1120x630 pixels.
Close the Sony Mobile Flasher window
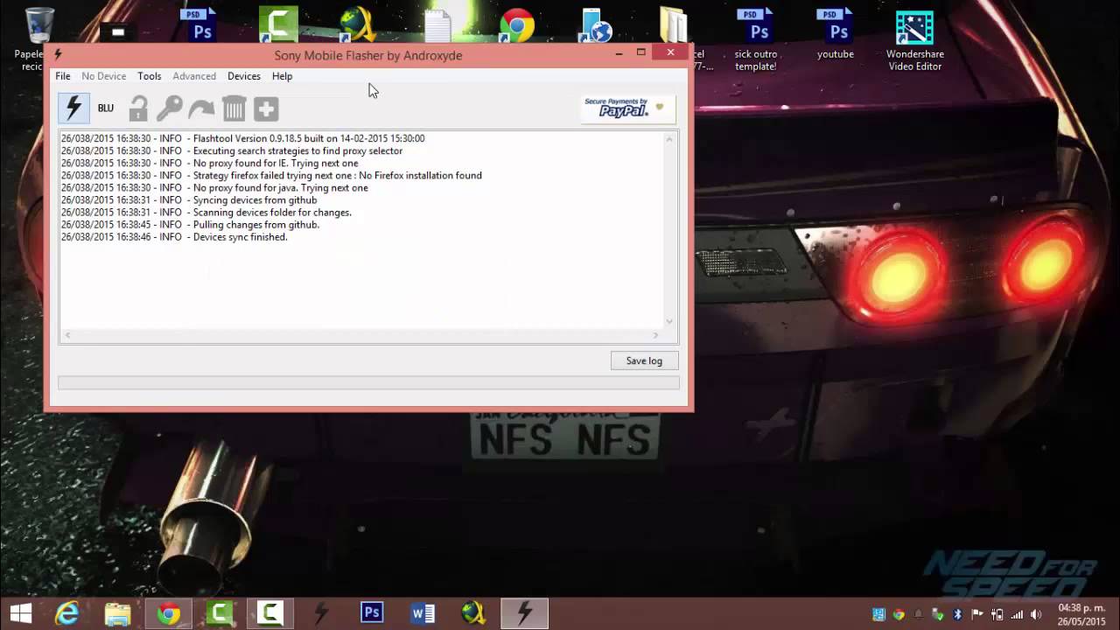pos(670,52)
